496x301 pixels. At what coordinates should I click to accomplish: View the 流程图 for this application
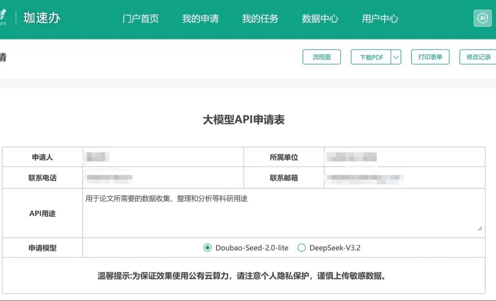tap(321, 57)
